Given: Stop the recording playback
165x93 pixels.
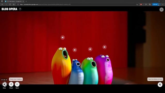Looking at the screenshot, I should (4, 84).
